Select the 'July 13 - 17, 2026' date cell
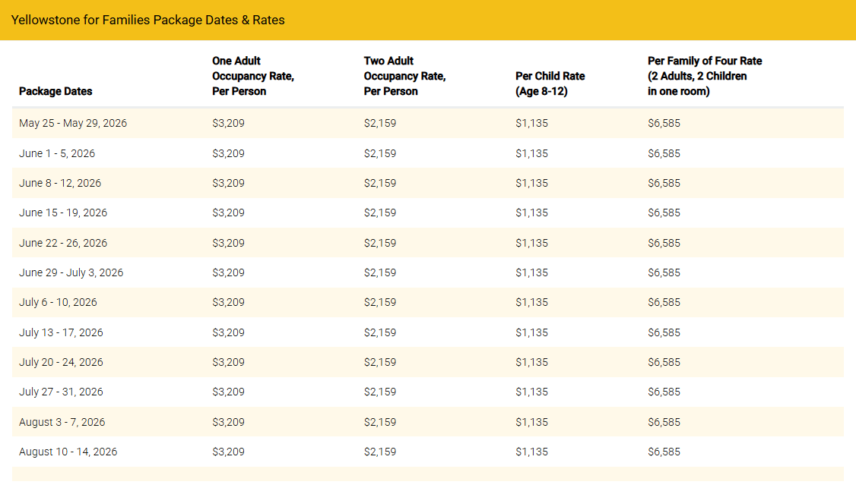 point(61,332)
